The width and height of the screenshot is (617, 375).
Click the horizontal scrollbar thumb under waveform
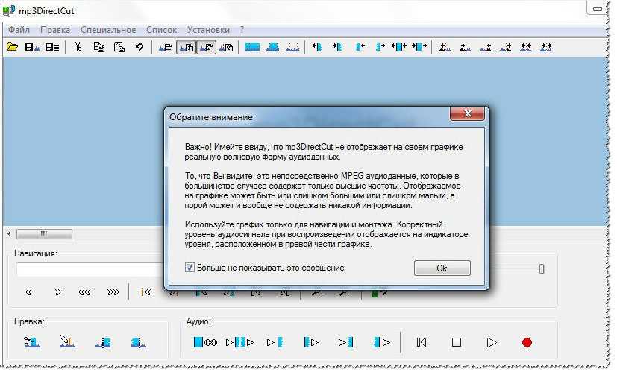44,233
